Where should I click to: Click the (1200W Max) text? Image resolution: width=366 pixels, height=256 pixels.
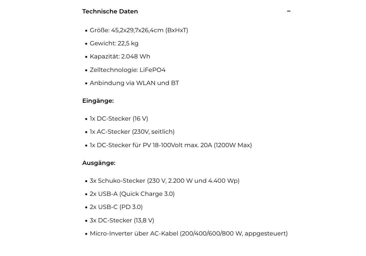[x=233, y=145]
